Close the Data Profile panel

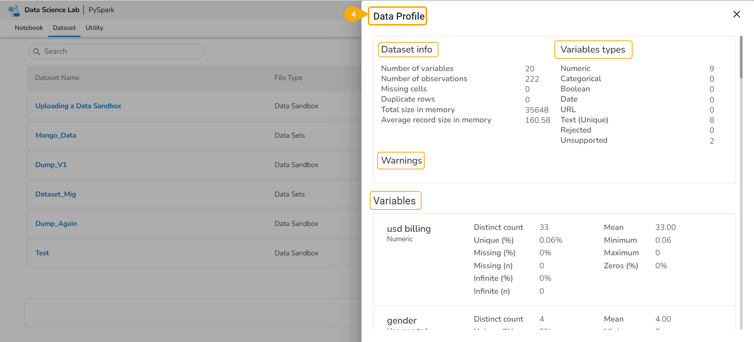pos(736,14)
